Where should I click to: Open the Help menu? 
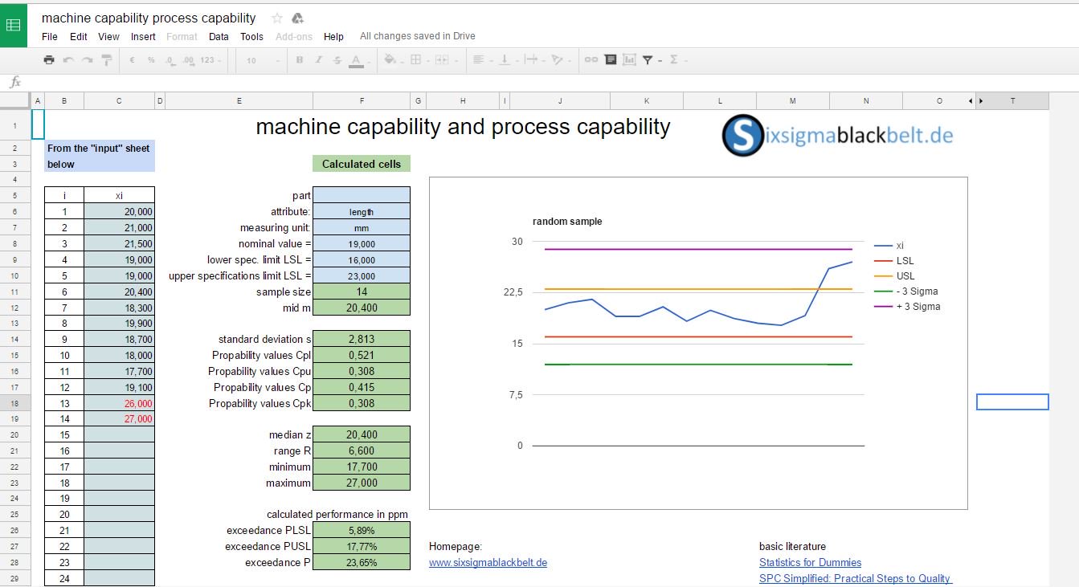click(x=333, y=36)
